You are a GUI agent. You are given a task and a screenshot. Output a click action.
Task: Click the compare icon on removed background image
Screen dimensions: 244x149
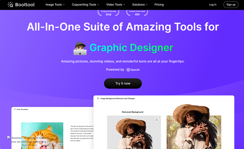click(x=157, y=120)
